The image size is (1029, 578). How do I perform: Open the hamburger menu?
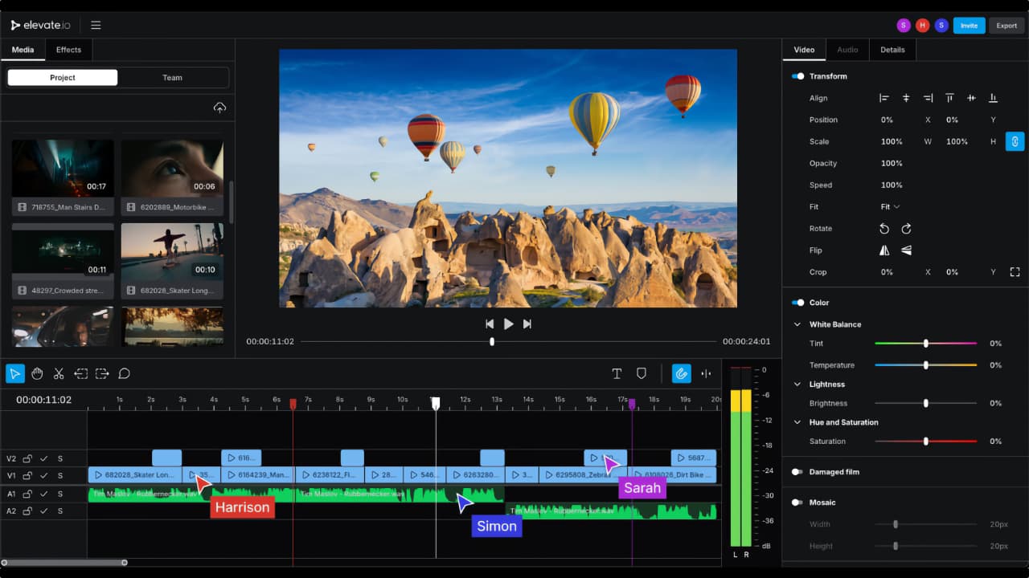pos(96,25)
